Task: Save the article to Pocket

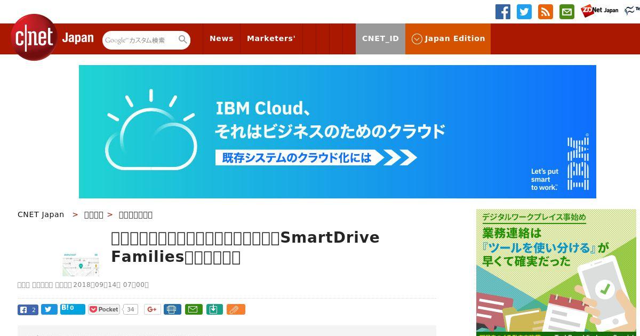Action: 104,309
